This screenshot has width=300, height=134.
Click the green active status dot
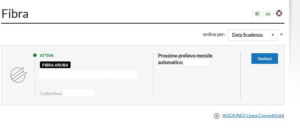point(35,56)
